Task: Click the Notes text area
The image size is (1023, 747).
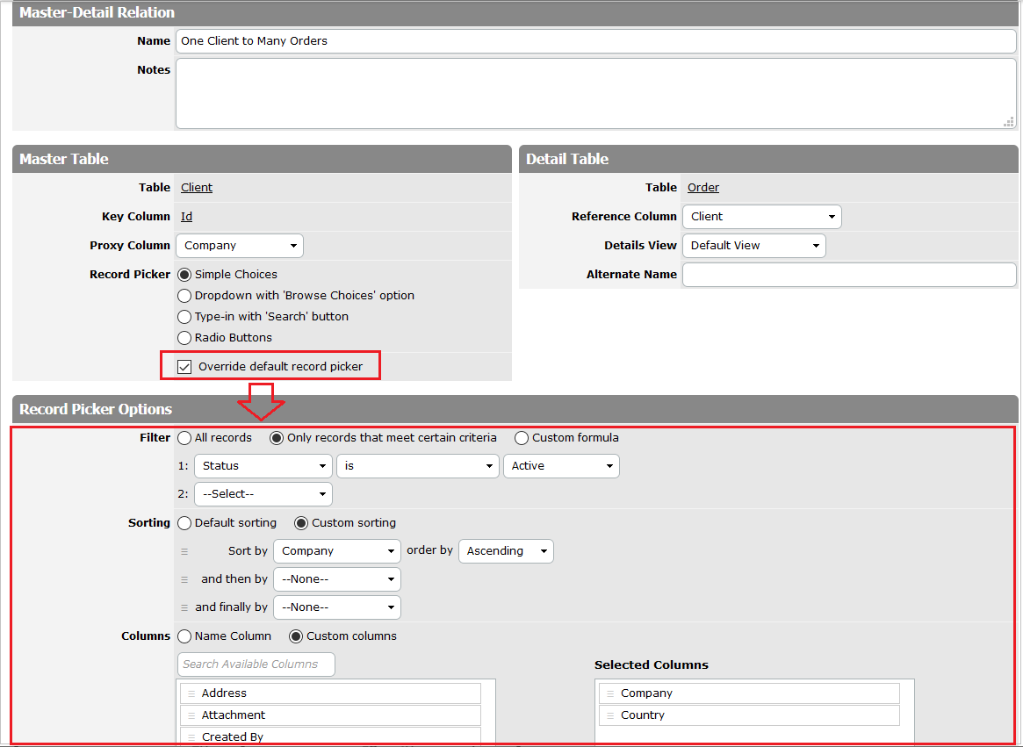Action: (596, 93)
